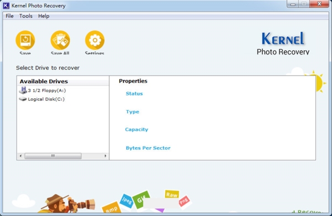This screenshot has width=332, height=216.
Task: Open the File menu
Action: (x=9, y=16)
